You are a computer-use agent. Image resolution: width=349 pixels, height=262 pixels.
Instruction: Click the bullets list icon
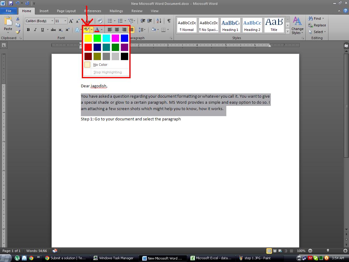(x=110, y=21)
